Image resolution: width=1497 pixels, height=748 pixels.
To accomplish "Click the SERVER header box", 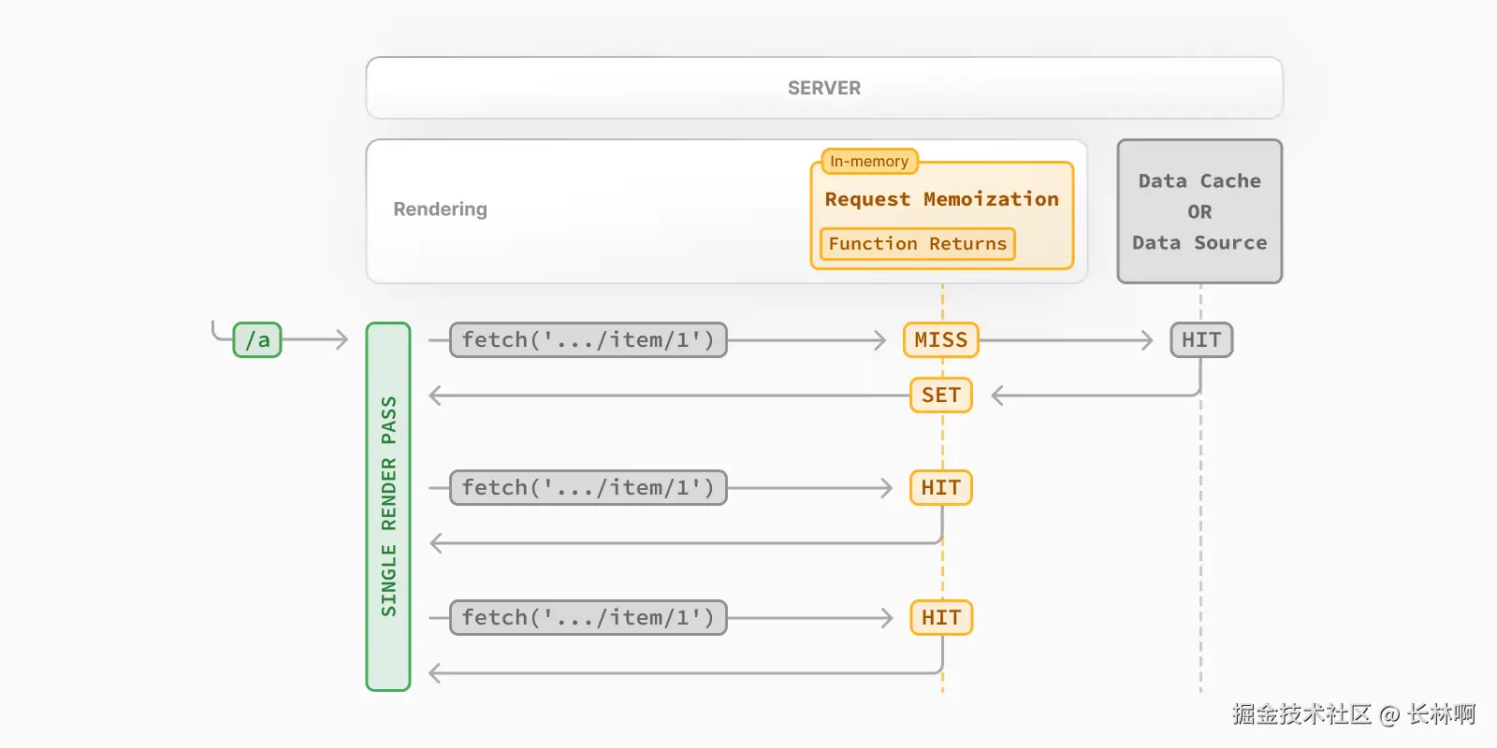I will tap(823, 88).
